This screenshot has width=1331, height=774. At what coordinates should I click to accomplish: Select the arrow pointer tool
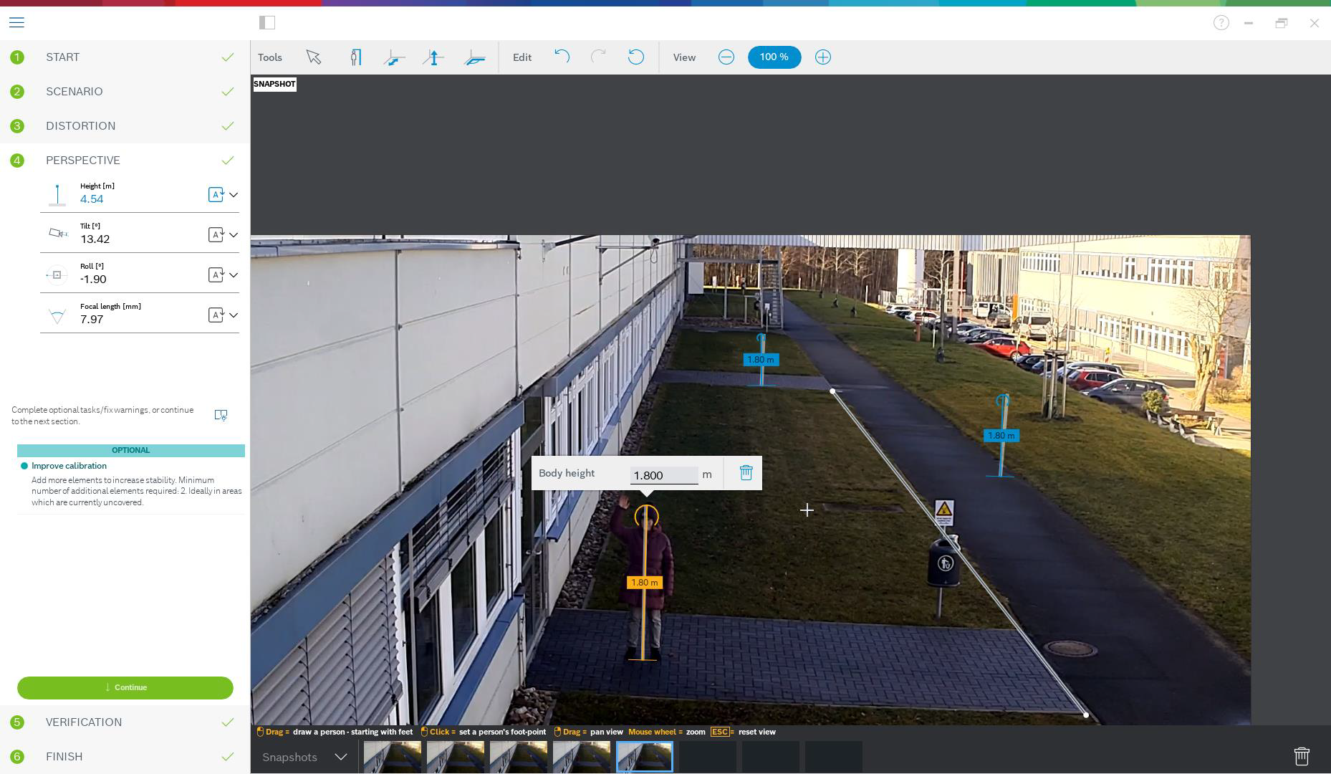point(313,57)
